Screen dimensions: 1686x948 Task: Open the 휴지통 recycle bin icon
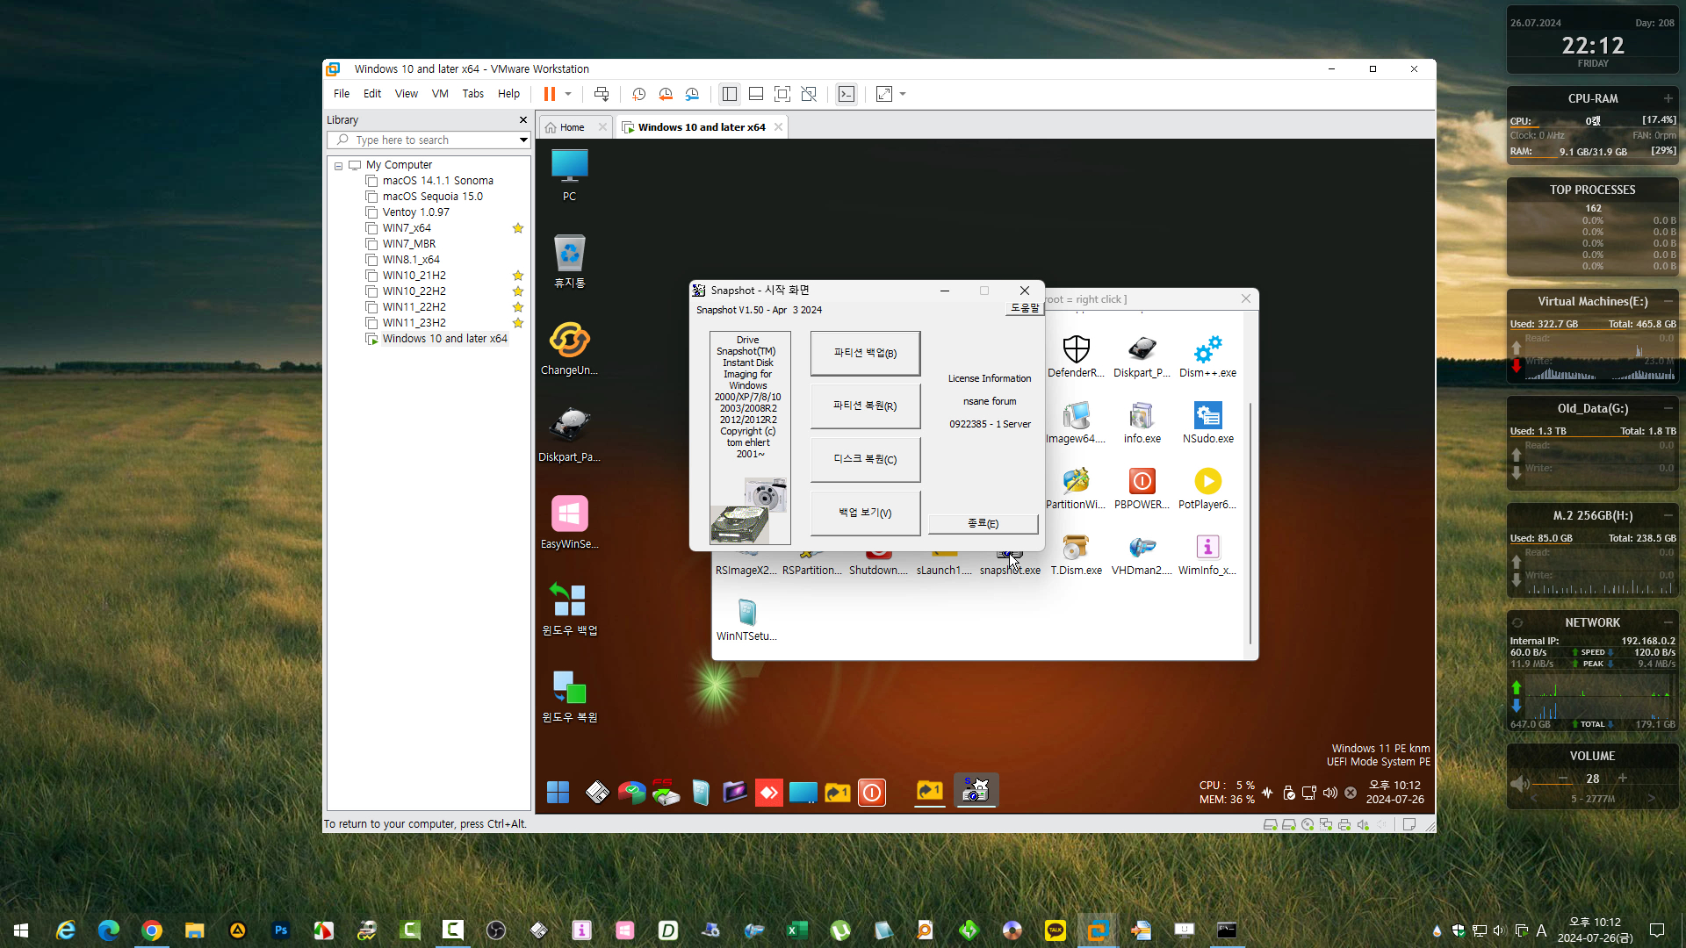[x=569, y=262]
